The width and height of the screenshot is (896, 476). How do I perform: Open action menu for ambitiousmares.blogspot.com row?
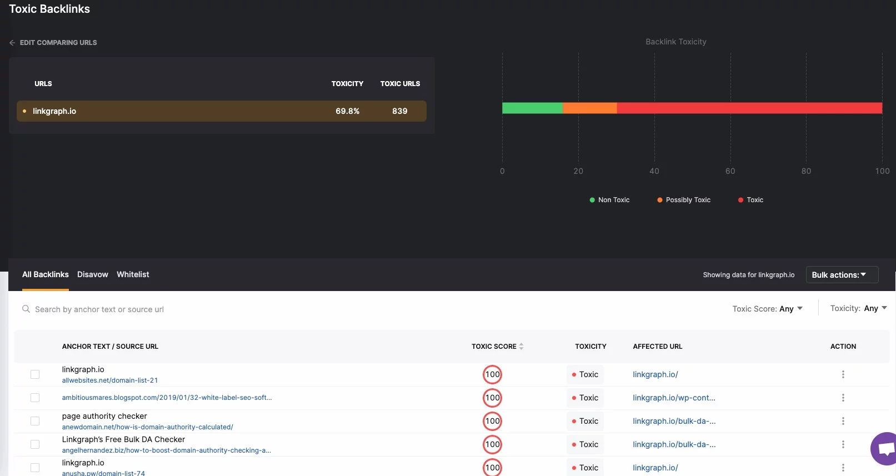[843, 398]
